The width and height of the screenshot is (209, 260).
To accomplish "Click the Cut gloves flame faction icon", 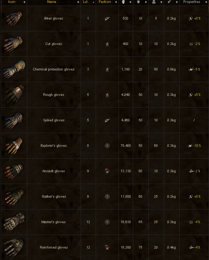I will tap(107, 44).
